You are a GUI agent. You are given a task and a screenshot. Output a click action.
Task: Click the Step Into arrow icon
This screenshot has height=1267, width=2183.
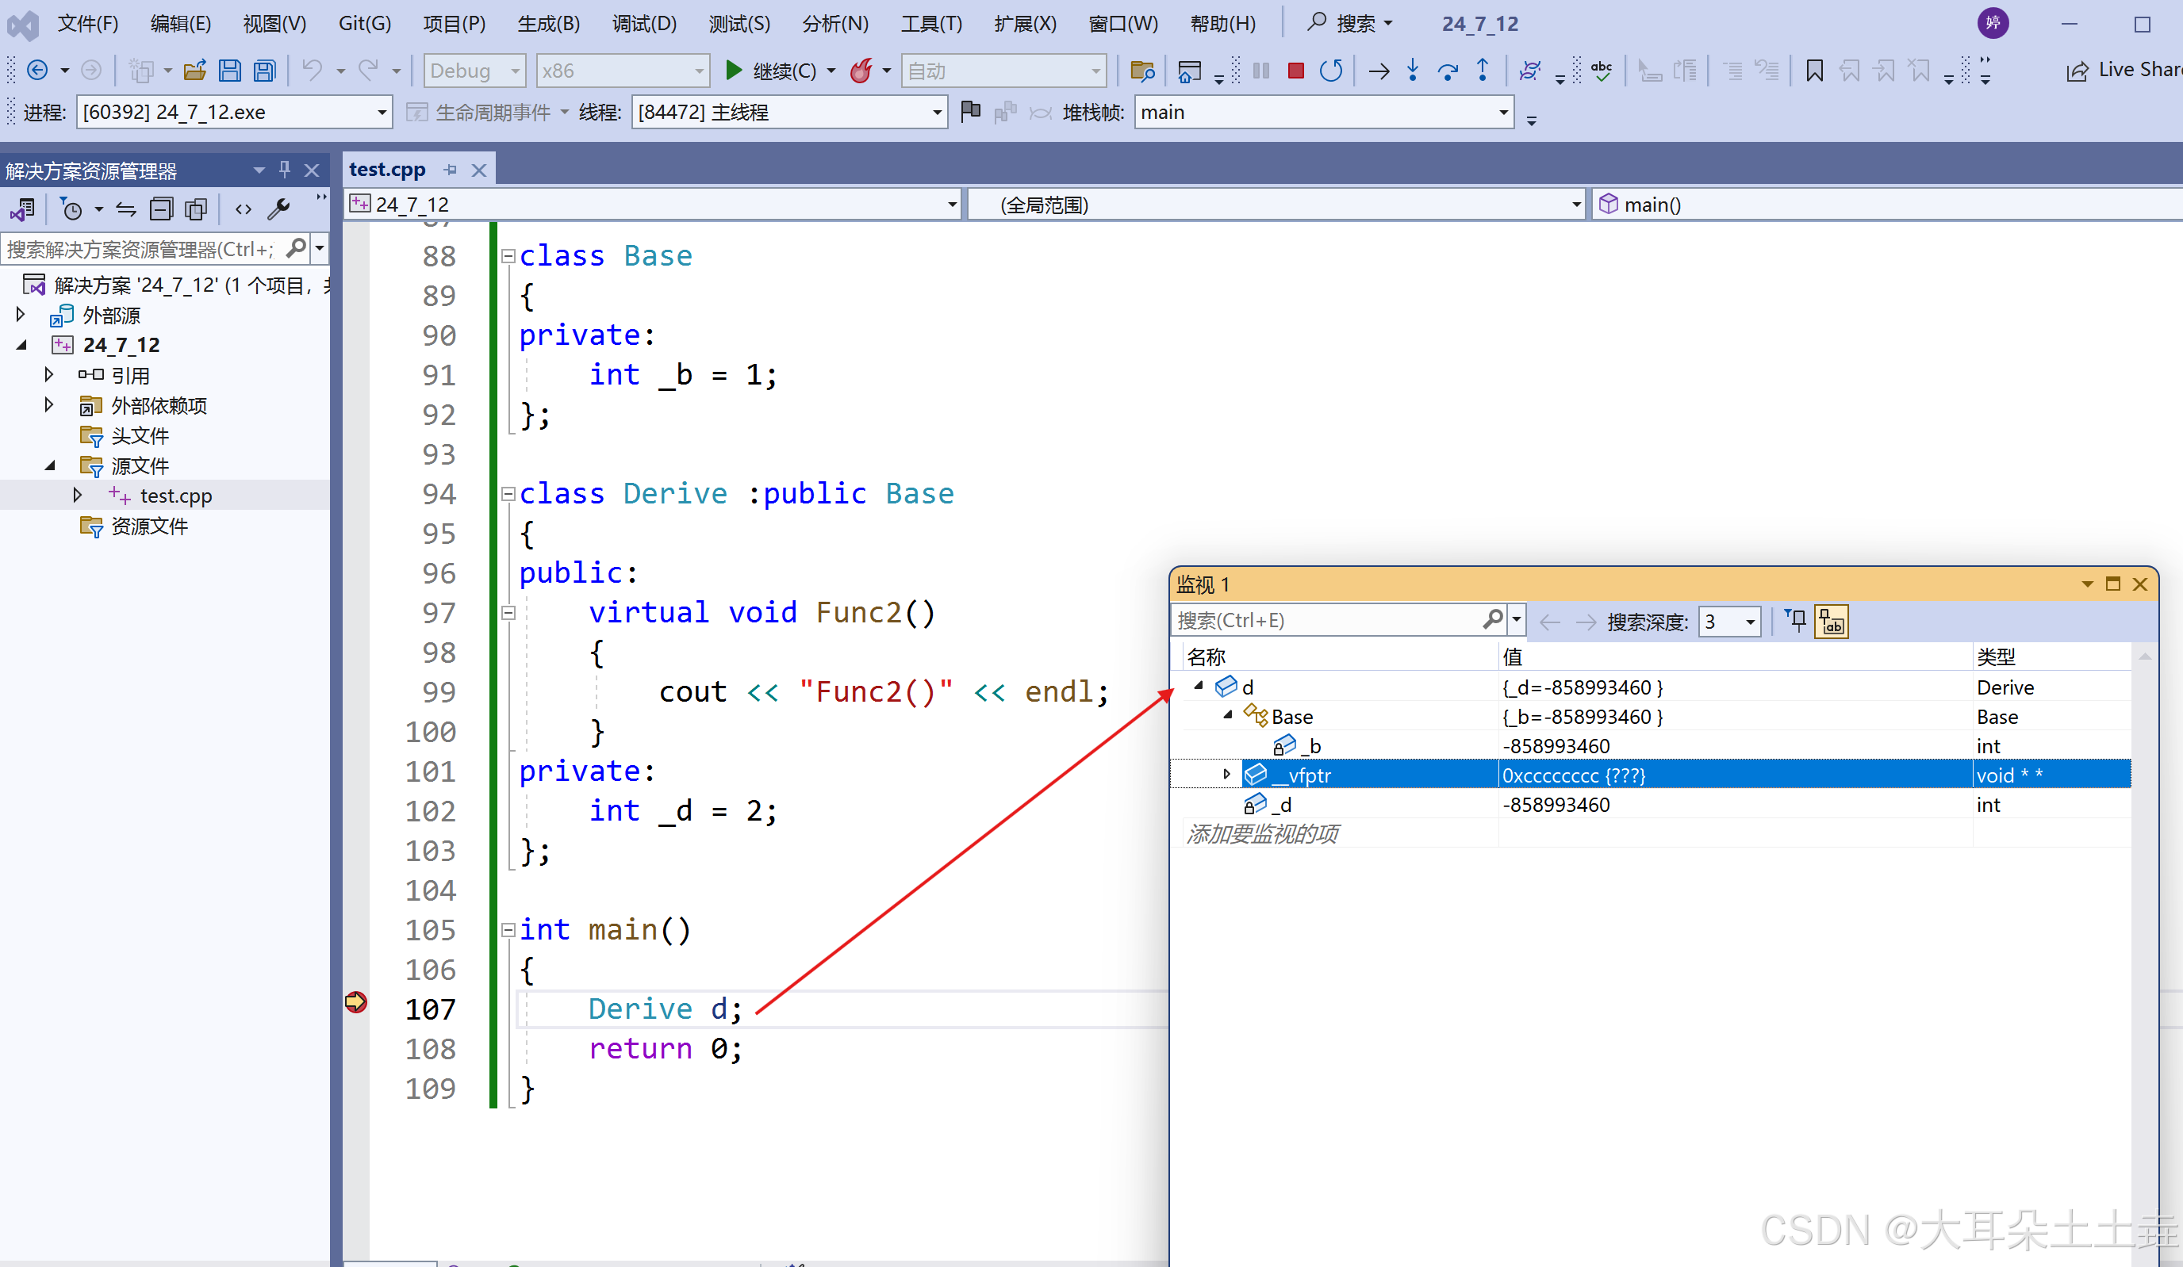point(1413,71)
